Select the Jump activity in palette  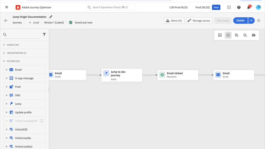(x=18, y=104)
